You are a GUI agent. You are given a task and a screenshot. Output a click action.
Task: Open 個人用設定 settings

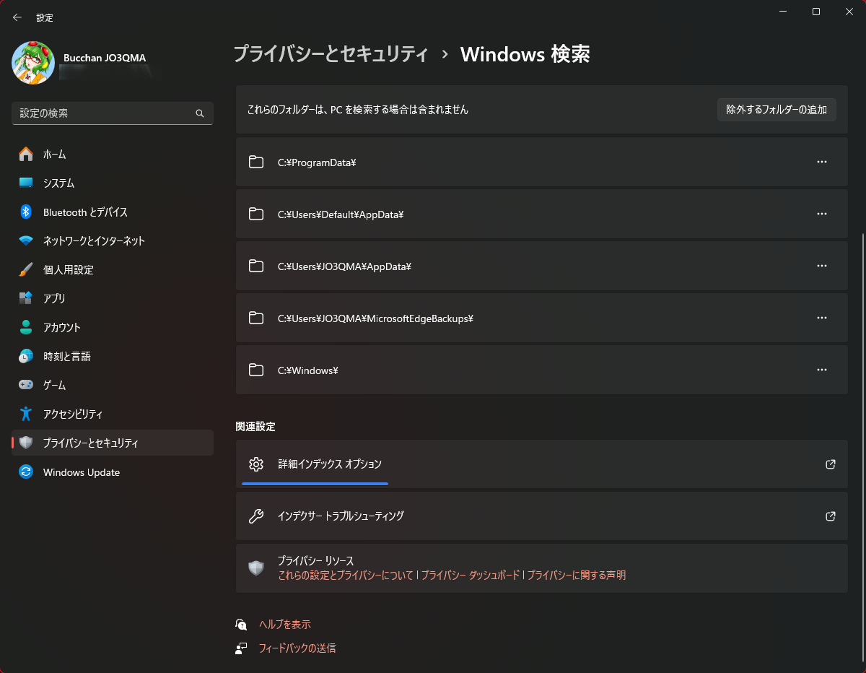point(113,269)
